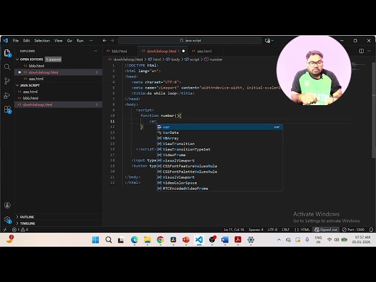Click body breadcrumb in editor path

point(173,59)
